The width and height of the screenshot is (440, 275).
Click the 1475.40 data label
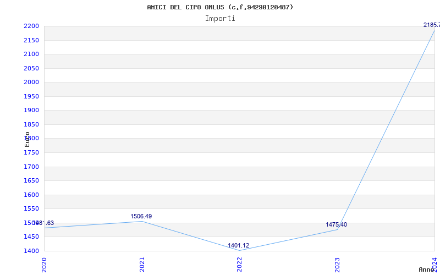[x=337, y=224]
